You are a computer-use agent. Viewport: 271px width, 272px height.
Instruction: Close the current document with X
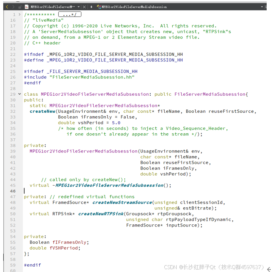point(84,7)
